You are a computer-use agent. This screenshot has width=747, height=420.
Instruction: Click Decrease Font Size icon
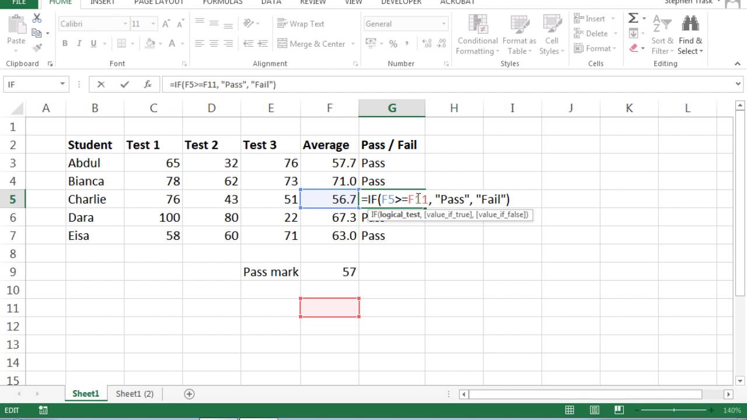(180, 24)
